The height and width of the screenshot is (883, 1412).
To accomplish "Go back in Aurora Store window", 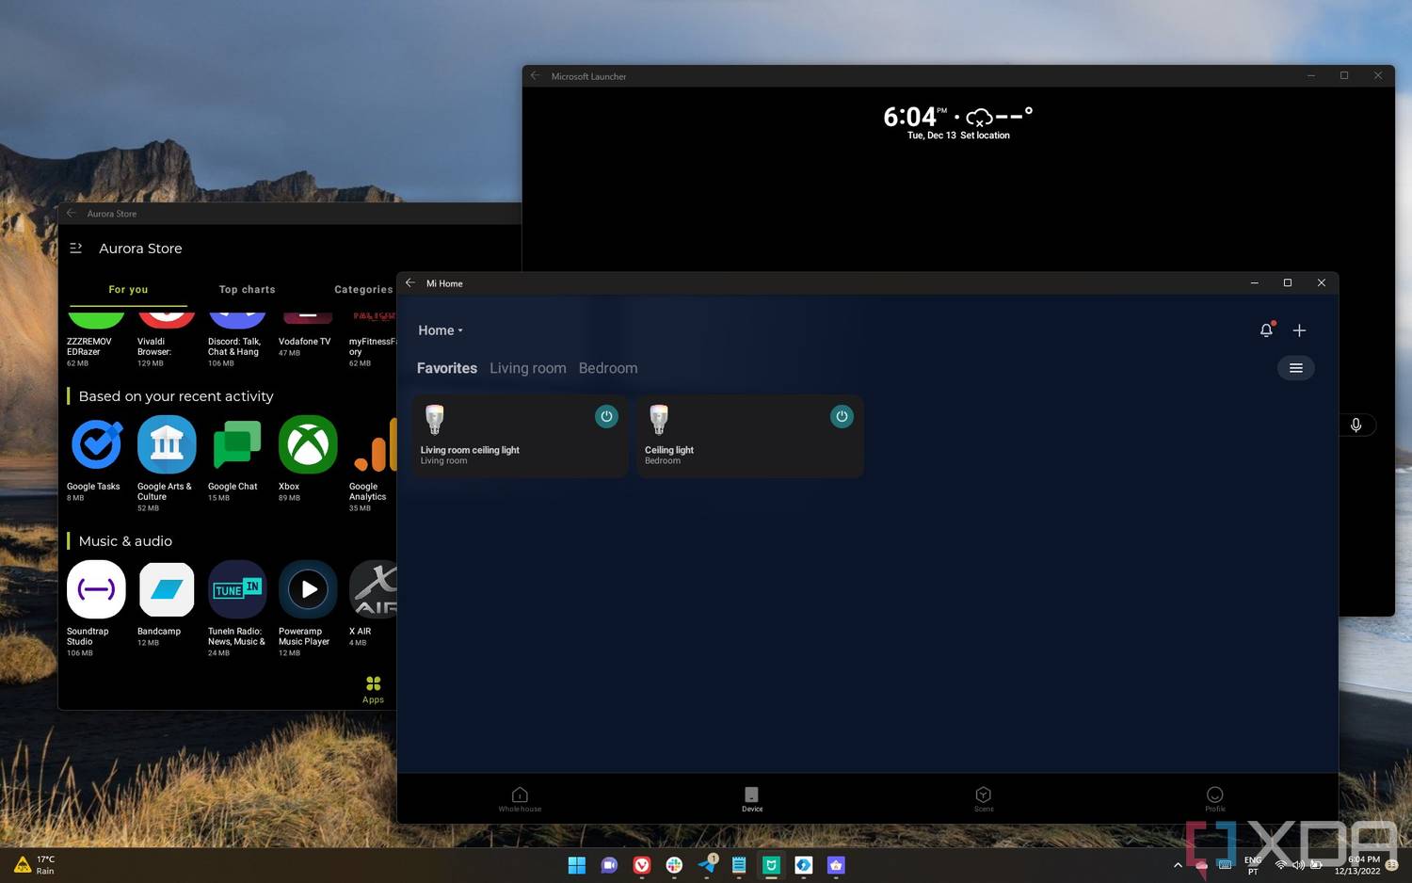I will [x=72, y=214].
